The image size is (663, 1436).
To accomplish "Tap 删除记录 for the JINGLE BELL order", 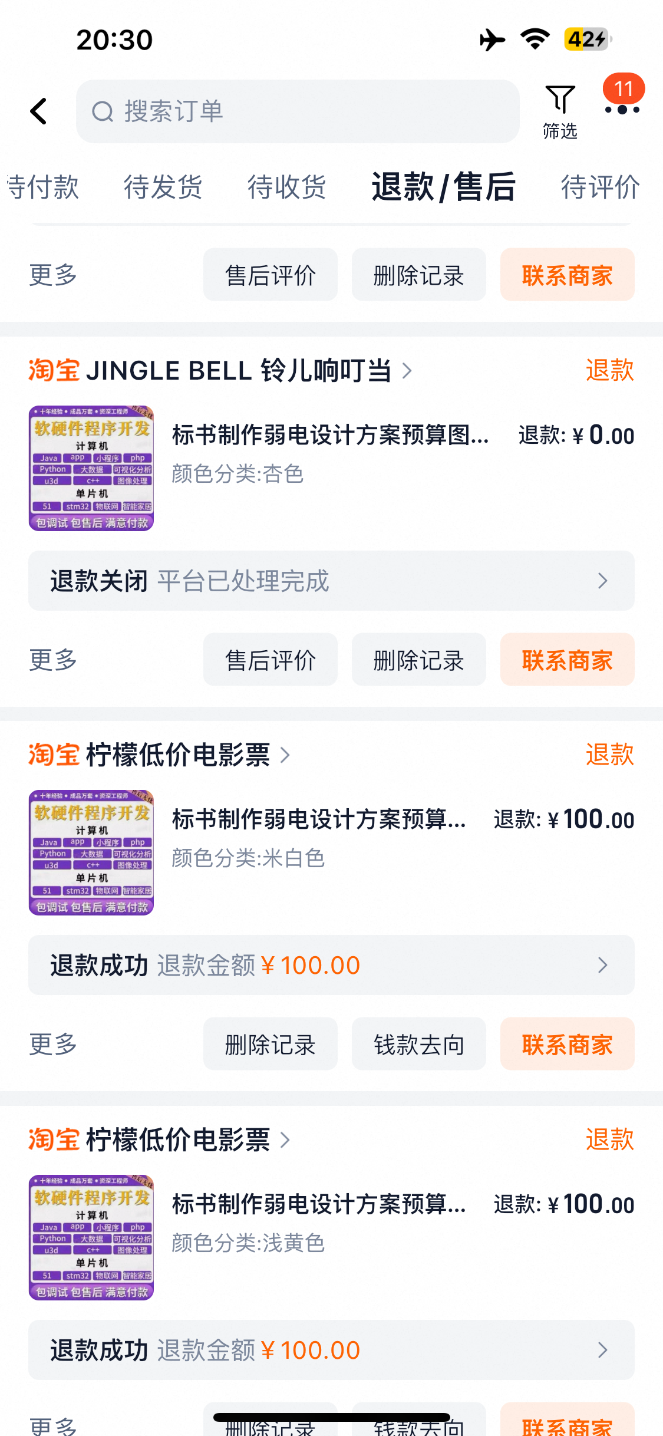I will (418, 660).
